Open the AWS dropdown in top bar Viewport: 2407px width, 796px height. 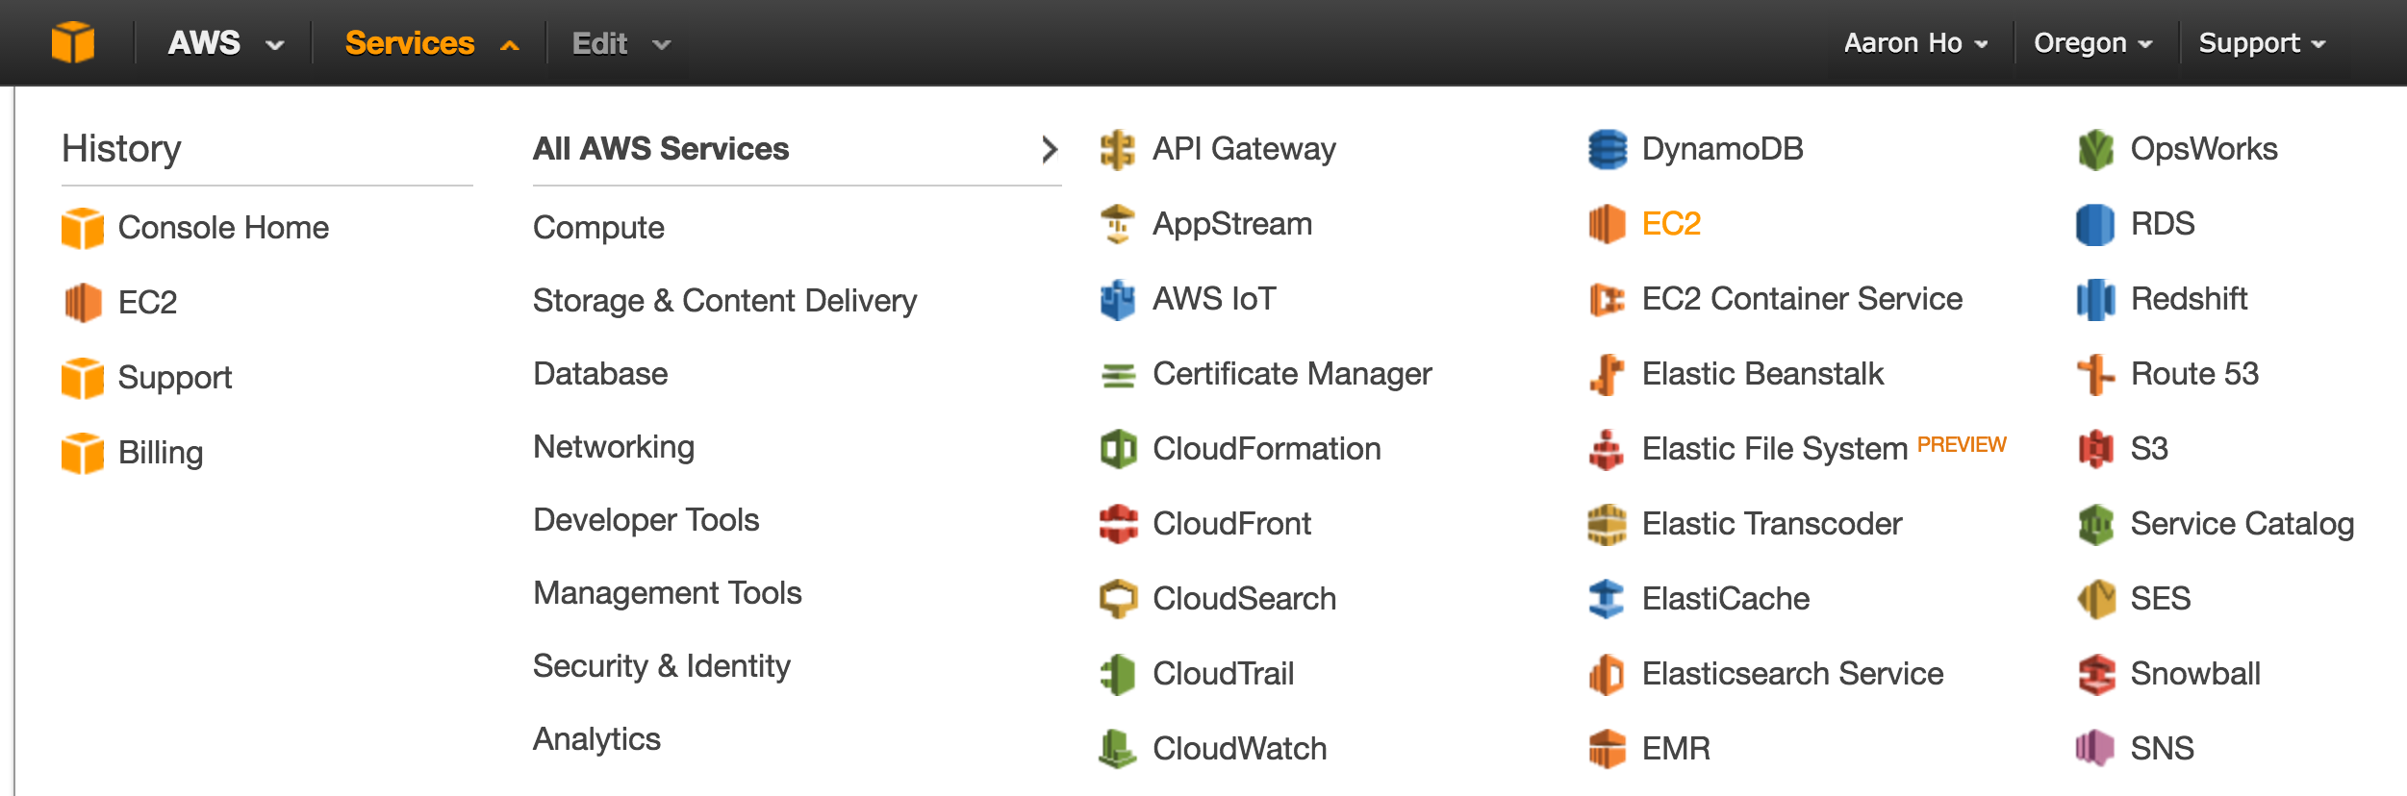(226, 43)
